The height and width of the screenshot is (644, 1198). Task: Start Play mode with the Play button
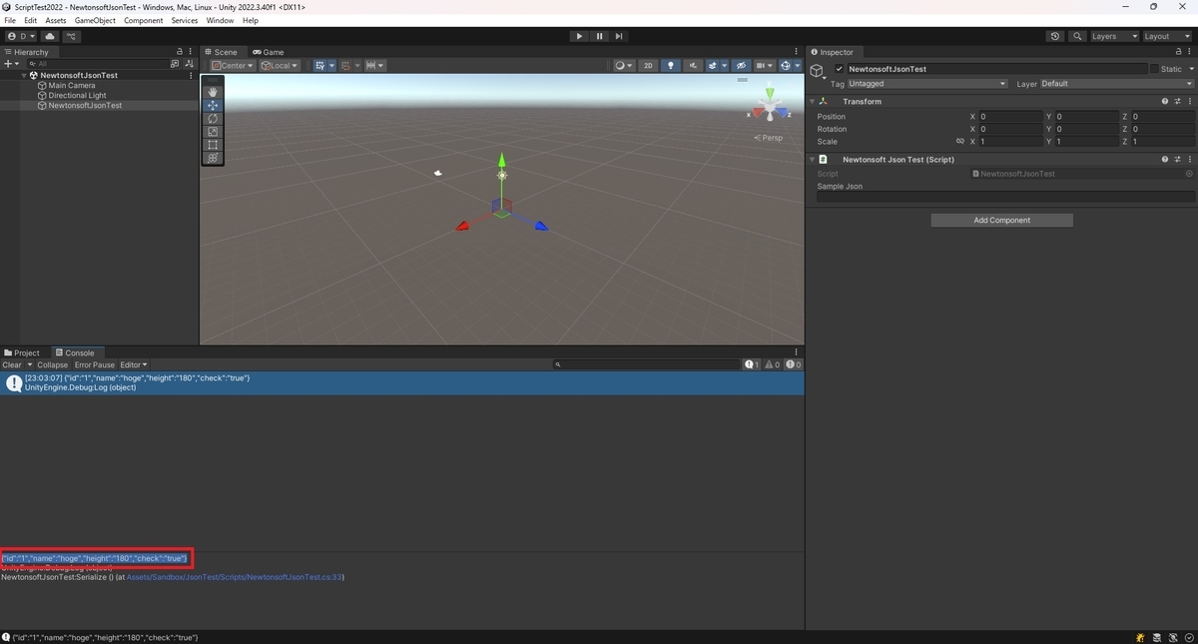click(579, 36)
